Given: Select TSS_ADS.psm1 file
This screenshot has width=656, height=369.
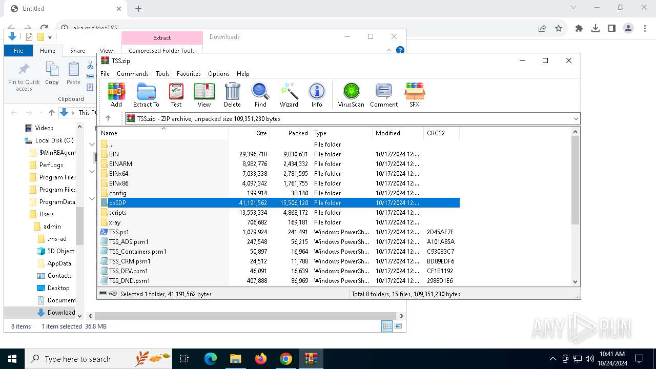Looking at the screenshot, I should pos(279,241).
